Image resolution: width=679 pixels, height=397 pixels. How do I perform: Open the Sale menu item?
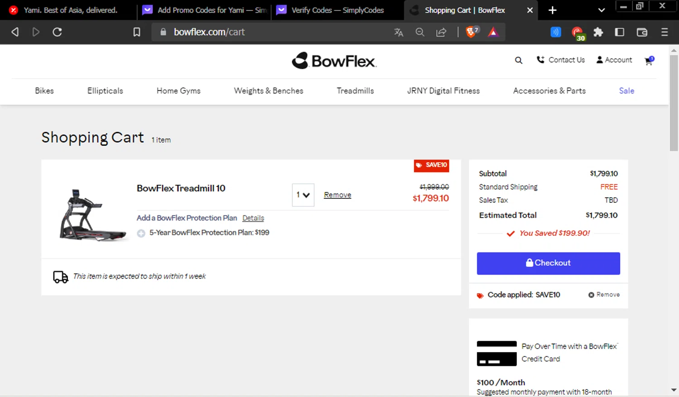coord(626,91)
